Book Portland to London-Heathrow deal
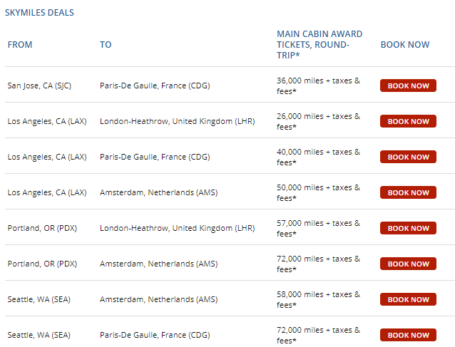The height and width of the screenshot is (347, 455). tap(408, 228)
